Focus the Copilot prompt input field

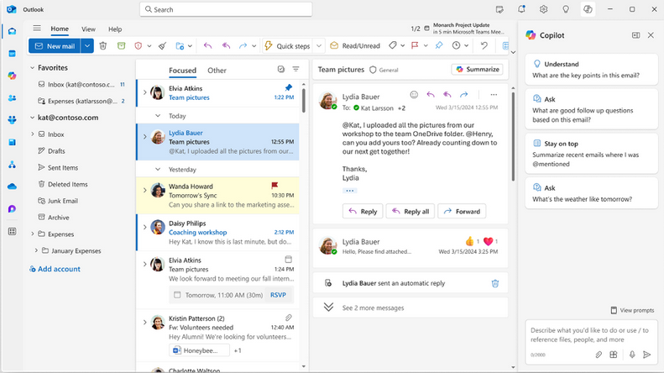pos(591,335)
